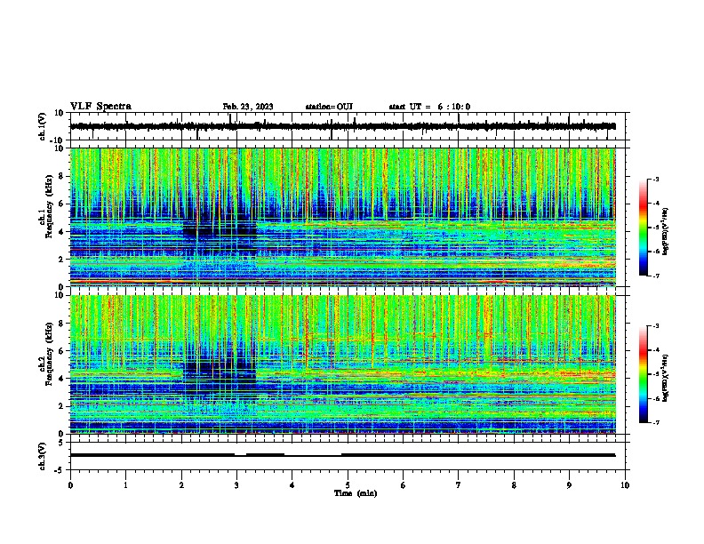Screen dimensions: 704x544
Task: Click the '-7' value on ch.2 colorbar
Action: coord(655,422)
